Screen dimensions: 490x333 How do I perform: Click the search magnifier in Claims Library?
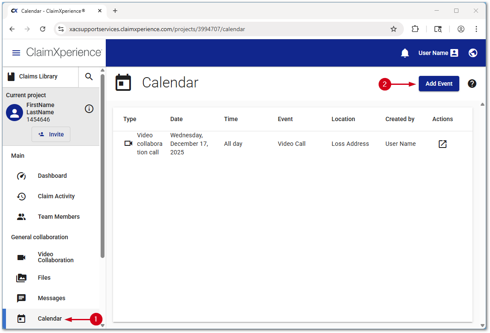89,77
